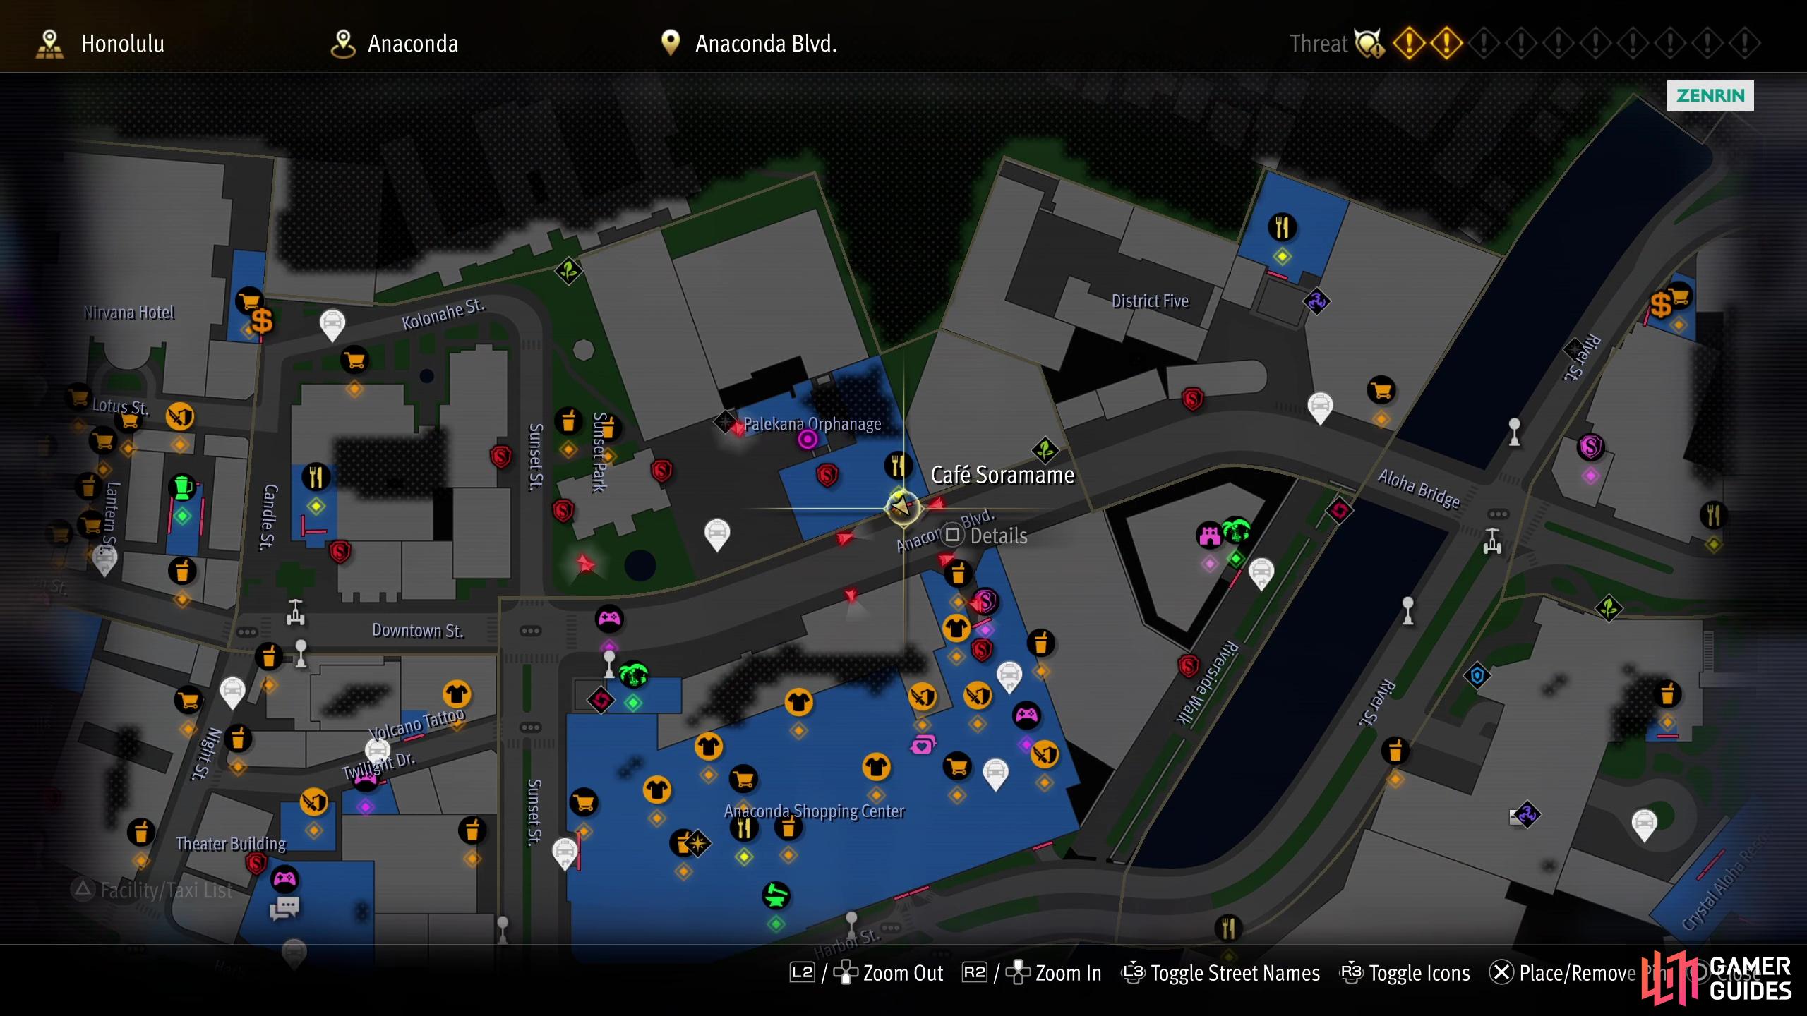
Task: Click the pink arcade icon near Riverside Walk
Action: [x=1209, y=535]
